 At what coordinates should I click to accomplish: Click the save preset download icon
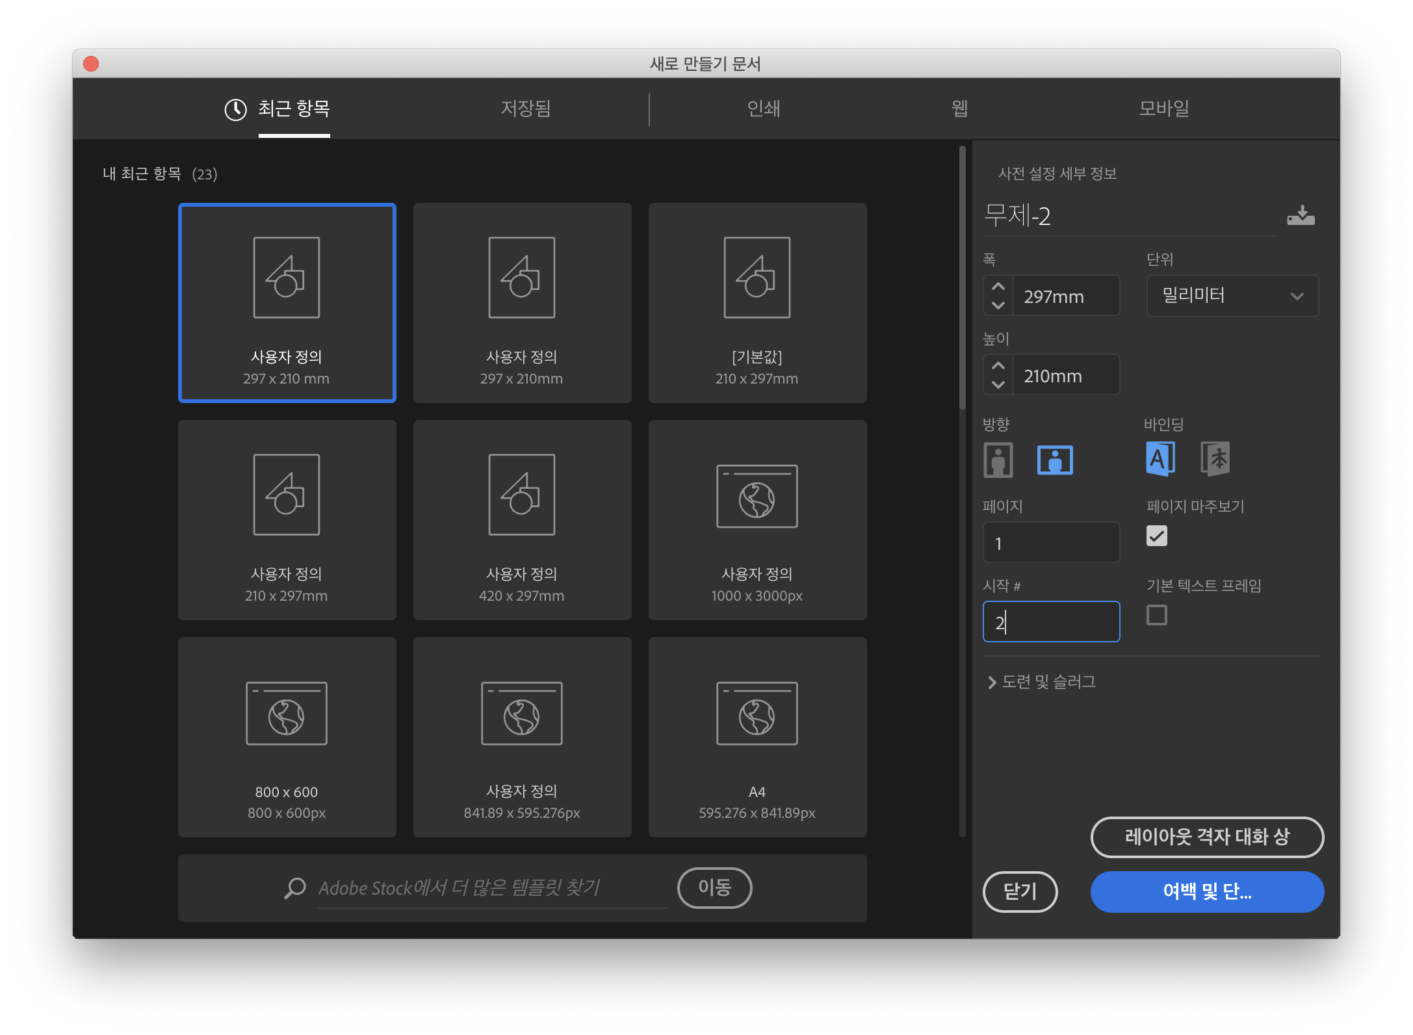point(1301,216)
